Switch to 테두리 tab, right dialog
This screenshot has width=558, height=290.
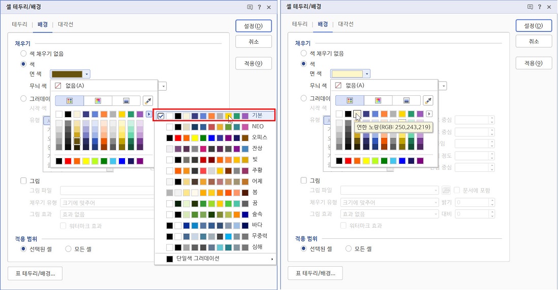coord(300,24)
